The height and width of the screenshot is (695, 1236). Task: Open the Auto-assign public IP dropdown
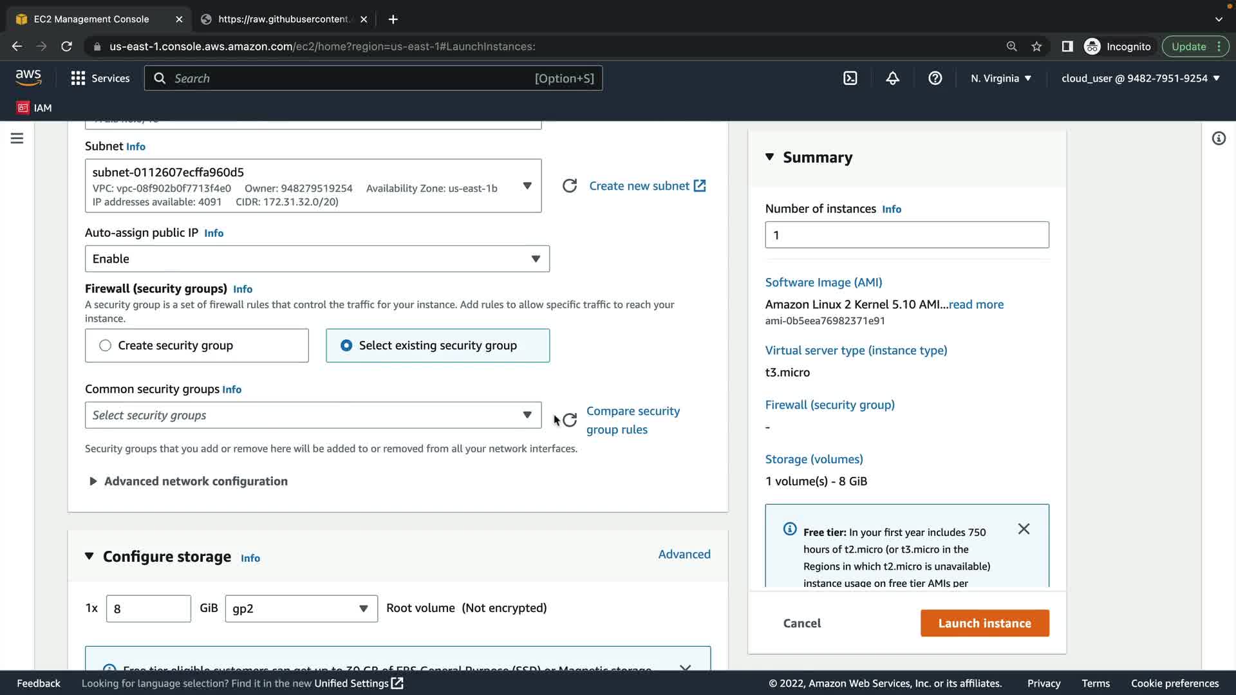(x=317, y=259)
